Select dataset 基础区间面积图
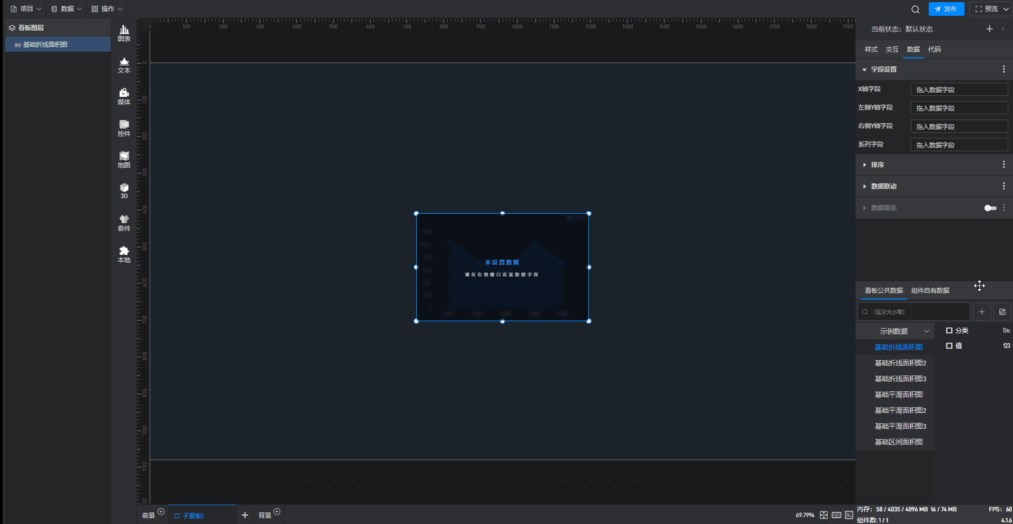This screenshot has height=524, width=1013. (899, 442)
